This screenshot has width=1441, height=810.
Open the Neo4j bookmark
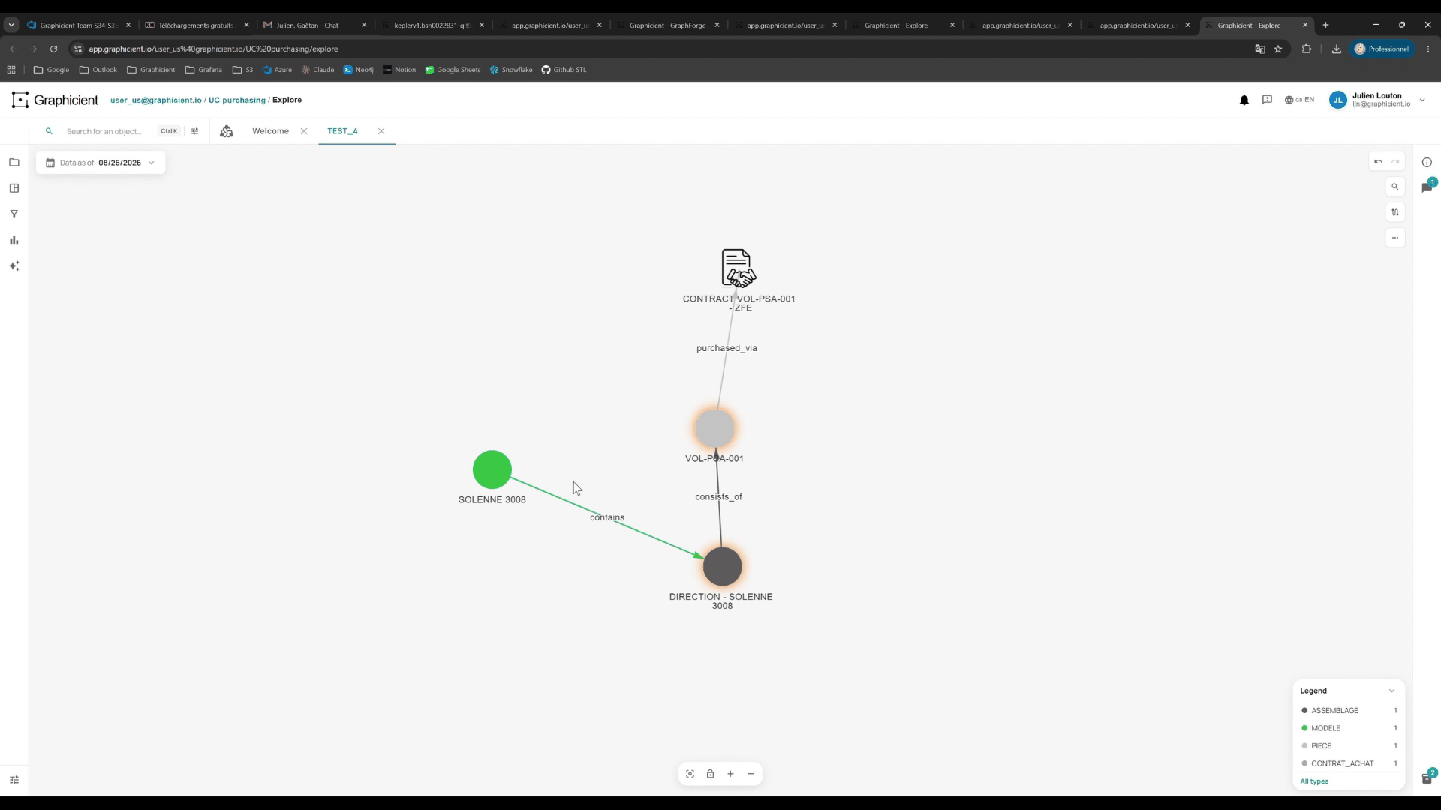coord(358,70)
